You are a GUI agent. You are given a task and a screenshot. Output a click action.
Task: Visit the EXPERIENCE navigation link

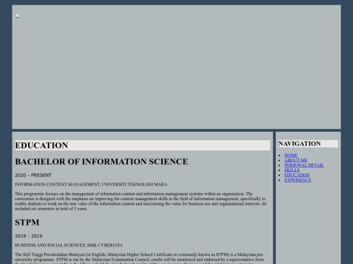pyautogui.click(x=298, y=180)
